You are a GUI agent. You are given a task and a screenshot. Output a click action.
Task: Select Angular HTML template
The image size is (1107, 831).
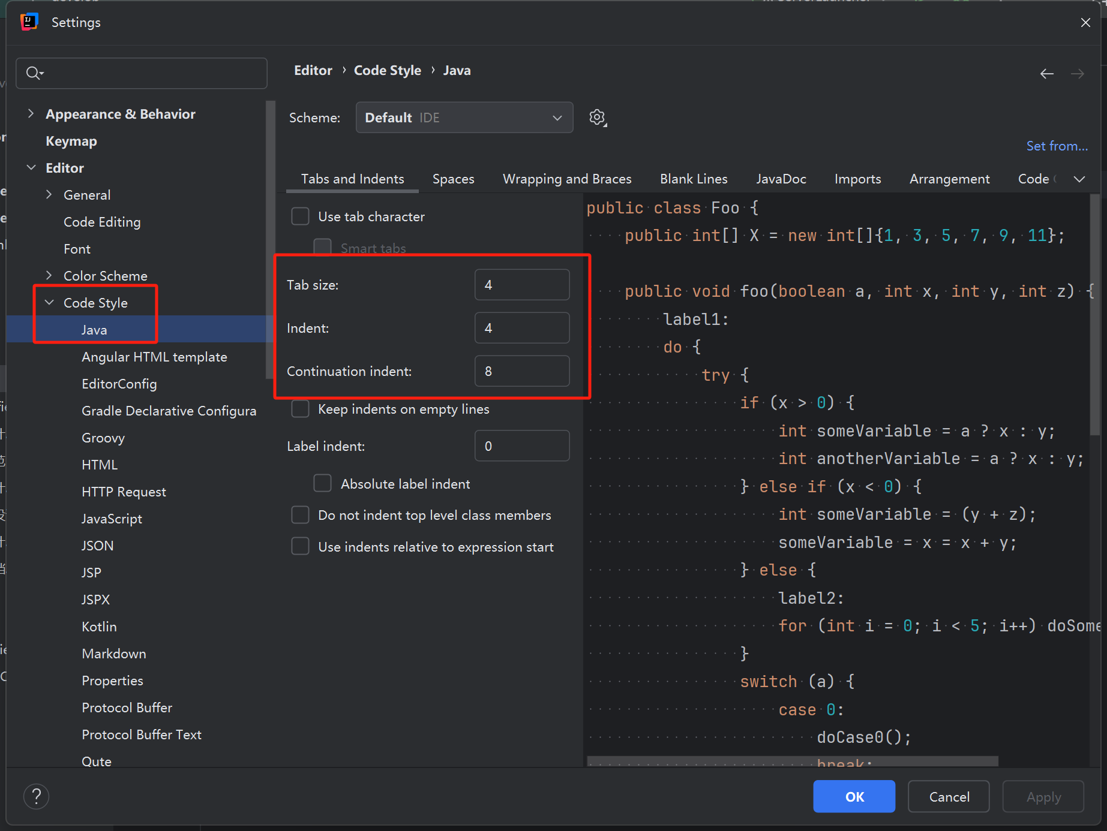[x=154, y=356]
